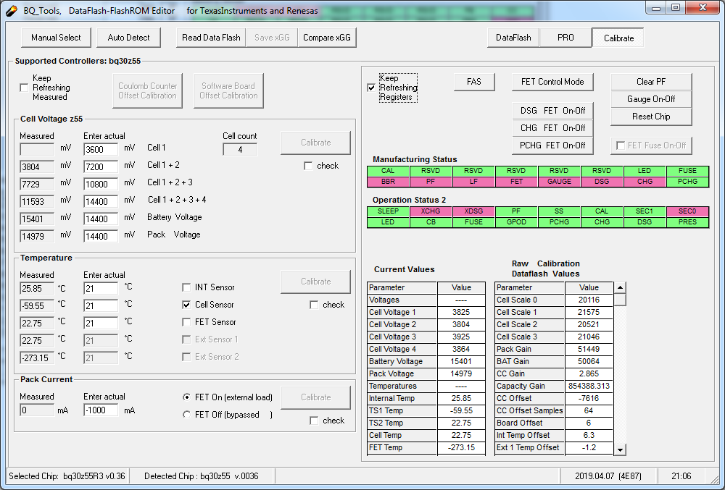The width and height of the screenshot is (725, 490).
Task: Select the 'Capacity Gain' parameter cell
Action: pyautogui.click(x=529, y=386)
